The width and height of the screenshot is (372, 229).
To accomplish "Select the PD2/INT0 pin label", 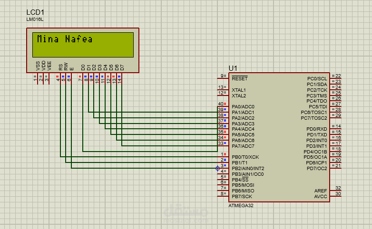I will pyautogui.click(x=316, y=140).
